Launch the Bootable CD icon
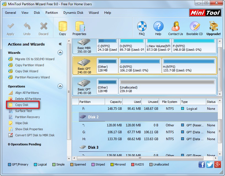 [x=195, y=26]
